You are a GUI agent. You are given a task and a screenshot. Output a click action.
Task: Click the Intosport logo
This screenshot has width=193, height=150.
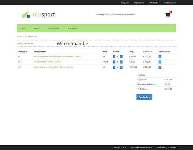[x=39, y=14]
